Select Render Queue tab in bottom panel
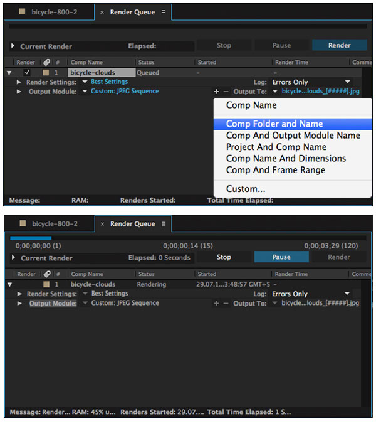This screenshot has height=426, width=376. [x=133, y=224]
